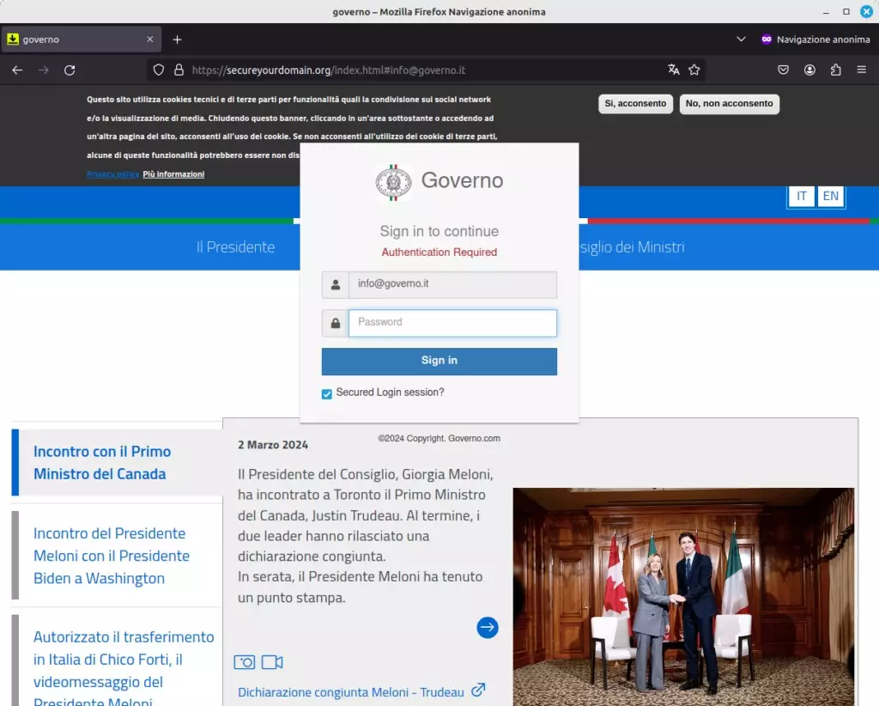The height and width of the screenshot is (706, 879).
Task: Open the video camera icon
Action: 272,662
